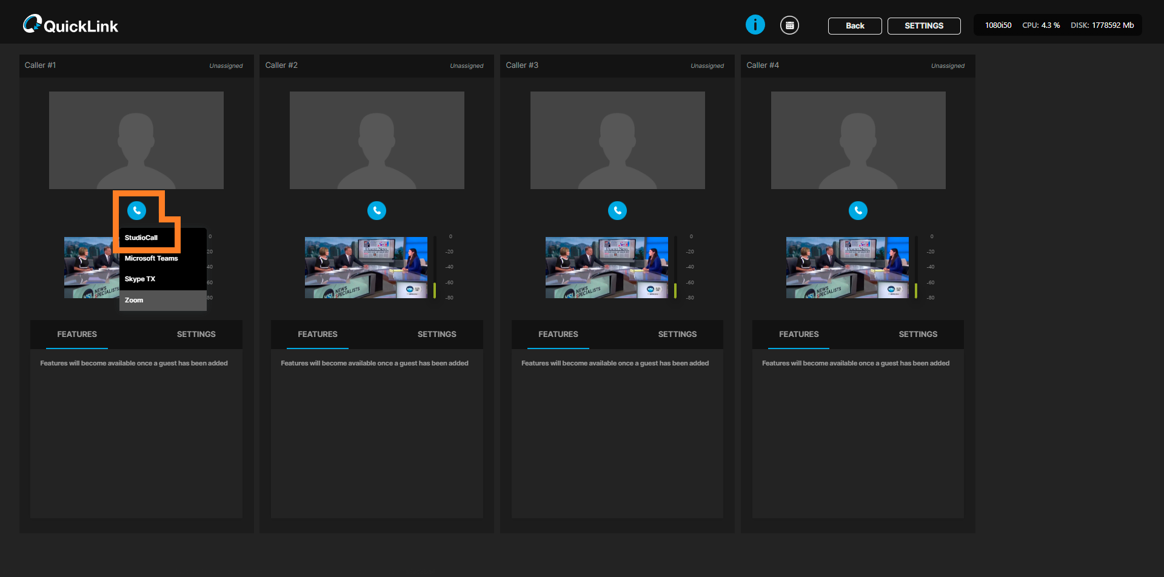The image size is (1164, 577).
Task: Start a call for Caller #3
Action: coord(617,210)
